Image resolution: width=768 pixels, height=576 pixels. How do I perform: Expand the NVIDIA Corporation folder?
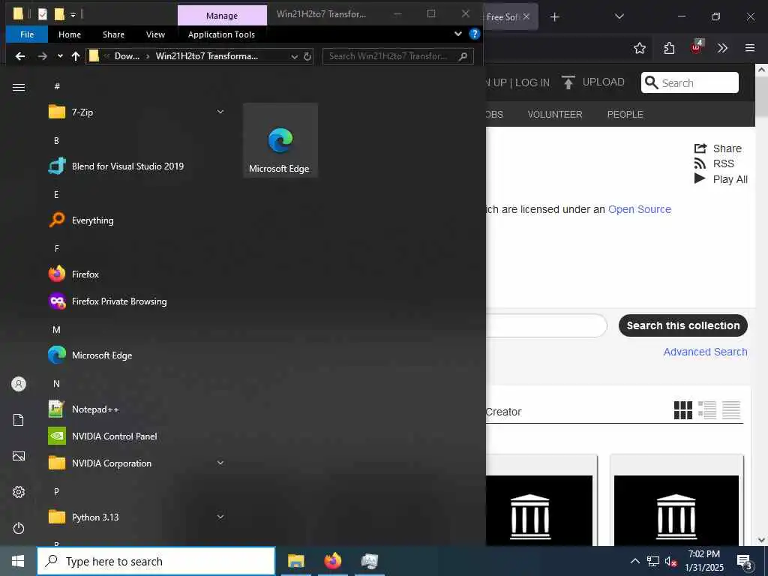[220, 463]
